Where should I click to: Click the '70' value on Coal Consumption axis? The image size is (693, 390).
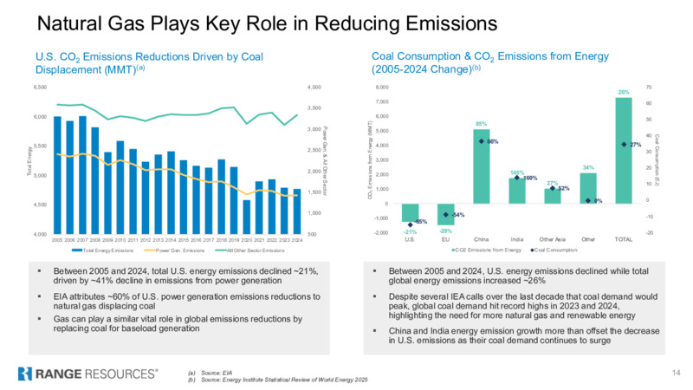[x=649, y=88]
